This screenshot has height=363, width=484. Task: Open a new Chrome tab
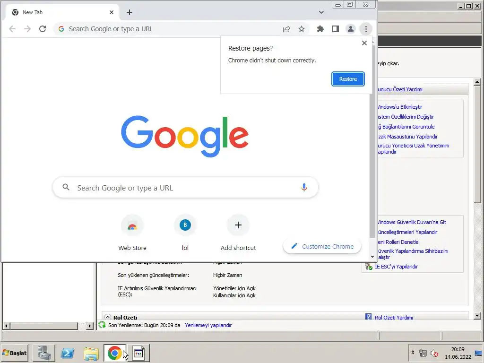[x=130, y=12]
